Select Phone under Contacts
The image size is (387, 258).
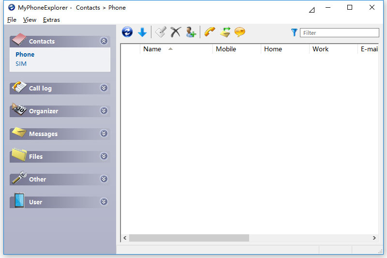pyautogui.click(x=25, y=54)
